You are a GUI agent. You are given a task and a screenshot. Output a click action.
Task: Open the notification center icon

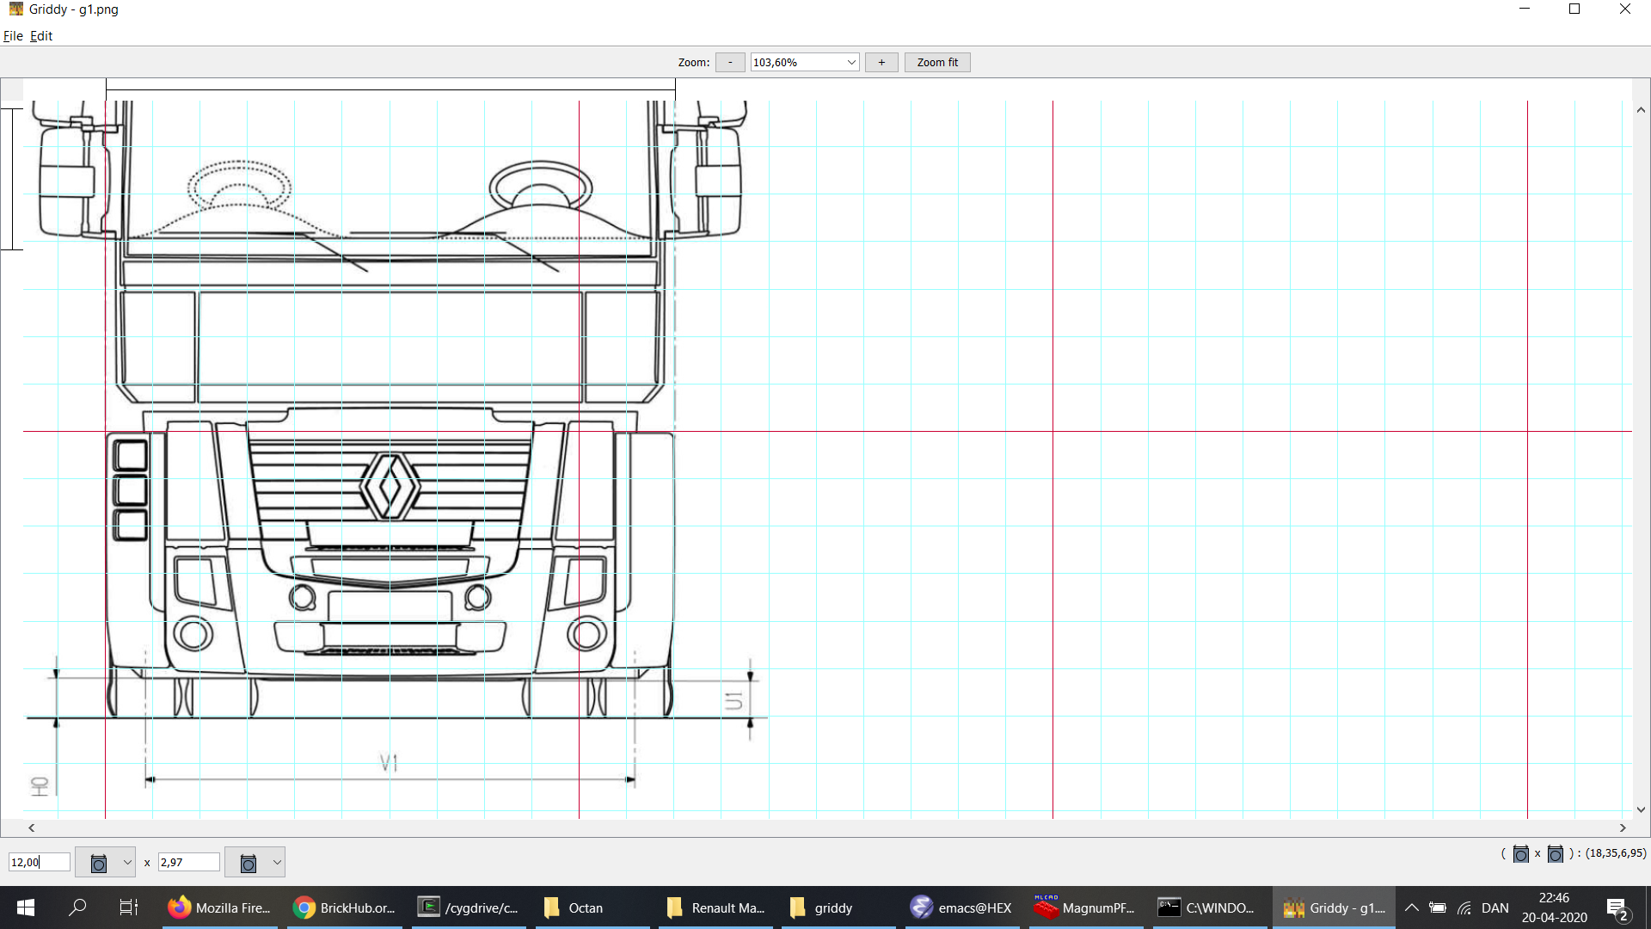click(1617, 907)
